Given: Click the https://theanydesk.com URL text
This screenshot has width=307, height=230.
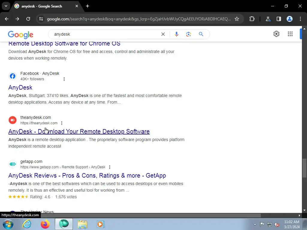Looking at the screenshot, I should point(39,123).
